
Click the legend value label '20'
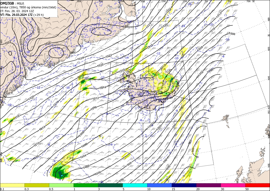point(198,189)
